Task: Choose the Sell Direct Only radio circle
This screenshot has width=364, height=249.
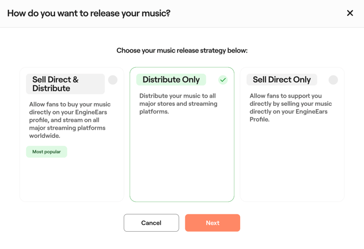Action: pyautogui.click(x=333, y=80)
